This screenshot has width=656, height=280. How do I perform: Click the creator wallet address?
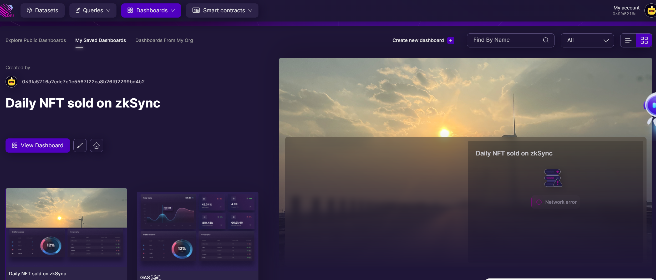click(83, 82)
